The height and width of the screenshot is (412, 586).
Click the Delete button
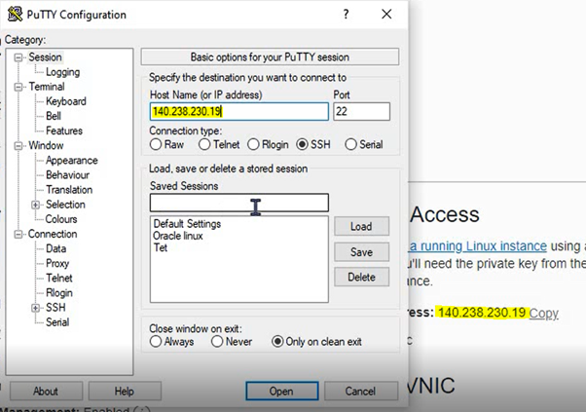pyautogui.click(x=361, y=277)
